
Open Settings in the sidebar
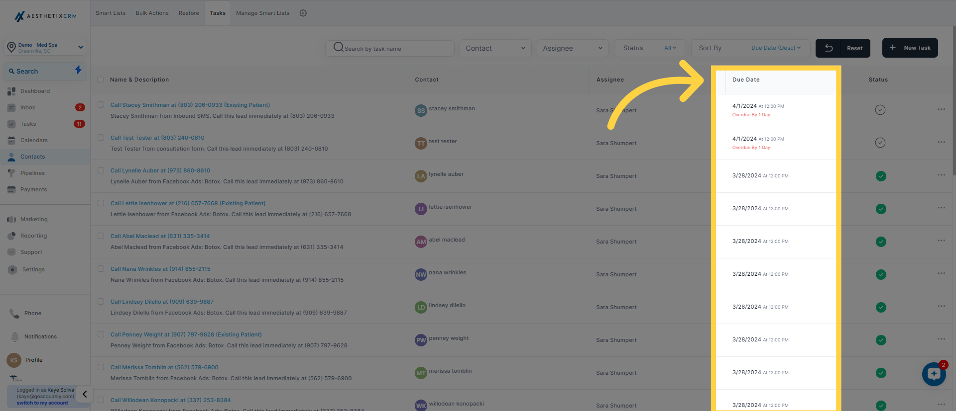(x=33, y=269)
